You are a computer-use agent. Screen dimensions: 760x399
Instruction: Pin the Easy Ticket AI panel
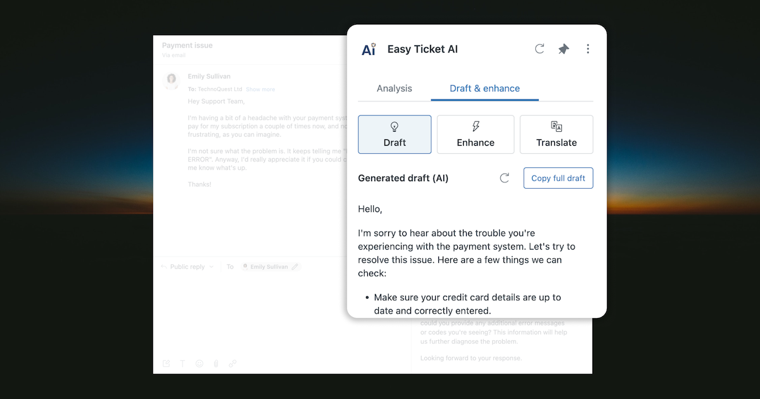coord(564,48)
